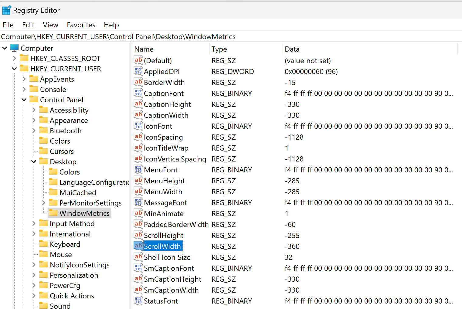Collapse the HKEY_CURRENT_USER branch
This screenshot has height=309, width=462.
[x=14, y=69]
